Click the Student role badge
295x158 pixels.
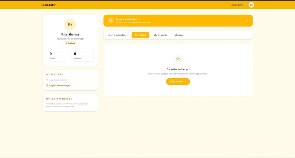tap(70, 43)
